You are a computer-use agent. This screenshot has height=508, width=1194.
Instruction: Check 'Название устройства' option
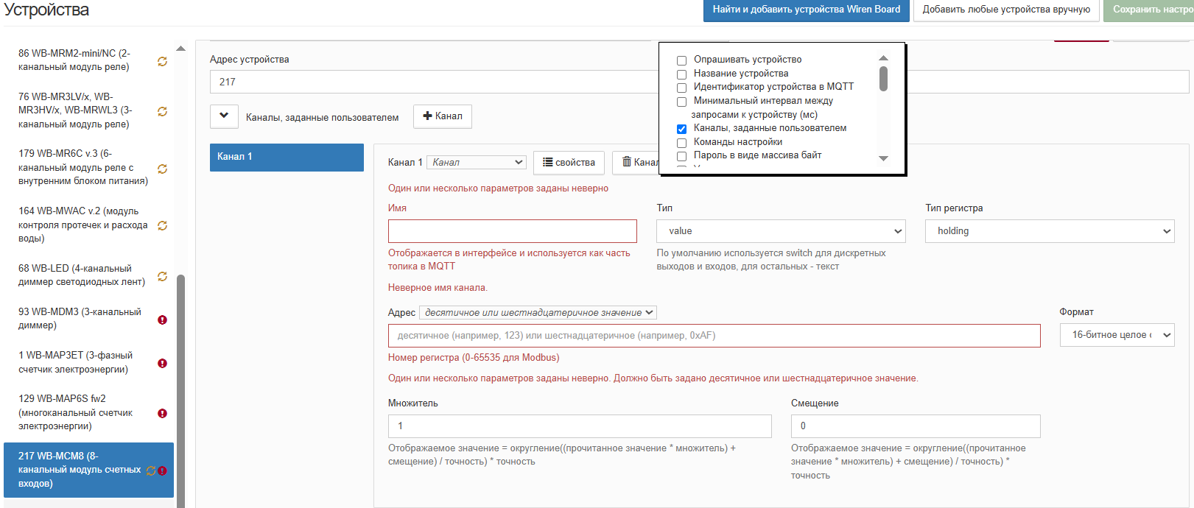tap(681, 74)
